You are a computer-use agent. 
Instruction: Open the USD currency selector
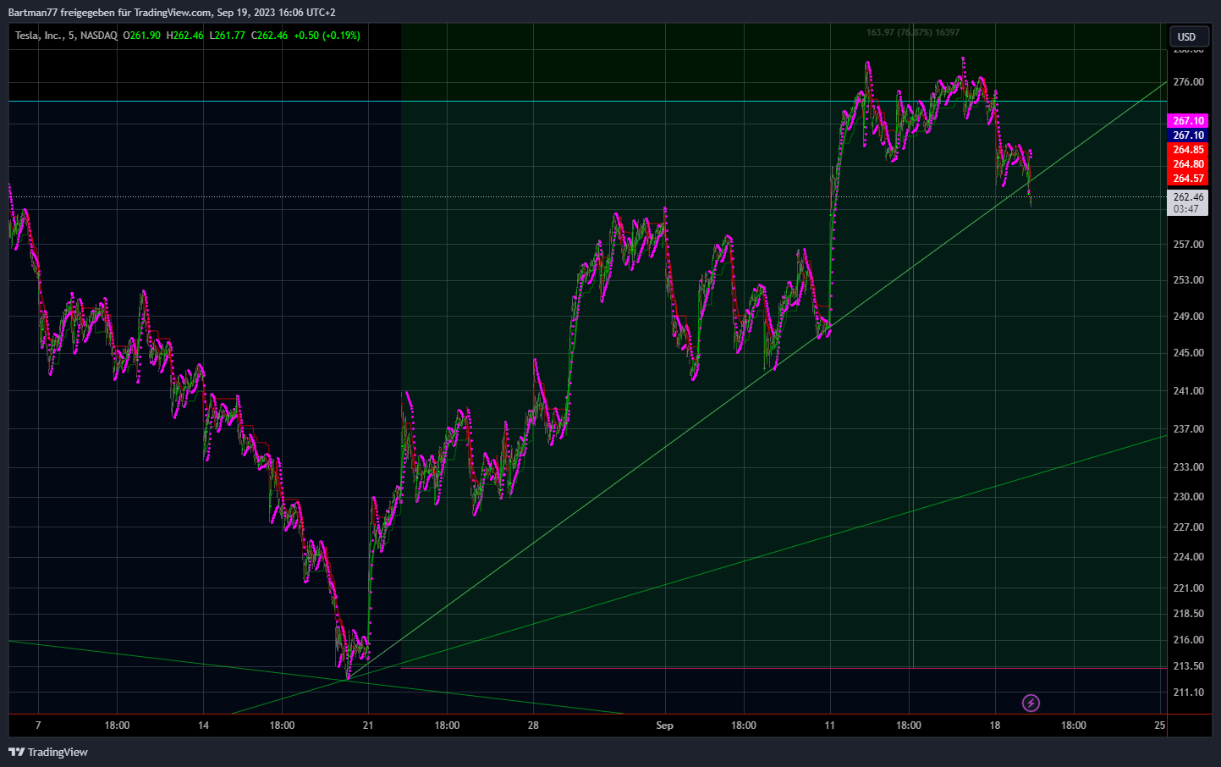(x=1187, y=36)
